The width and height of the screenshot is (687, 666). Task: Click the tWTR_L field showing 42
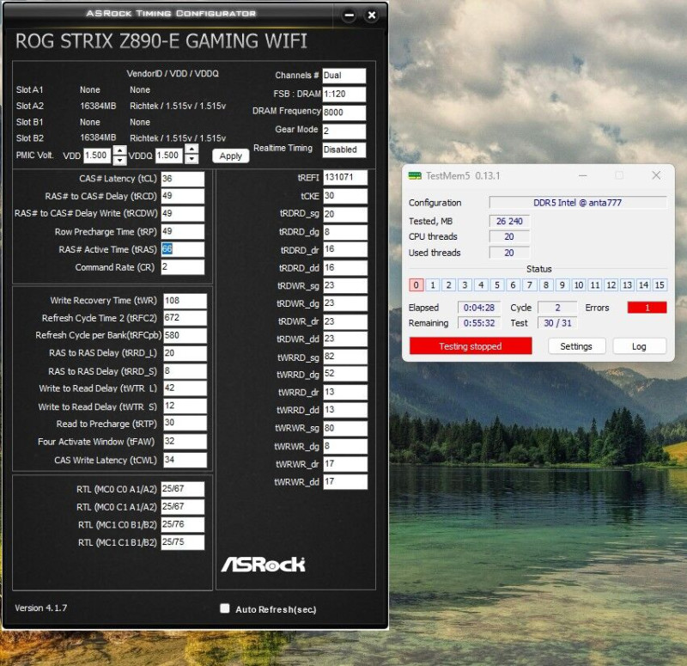click(x=185, y=388)
